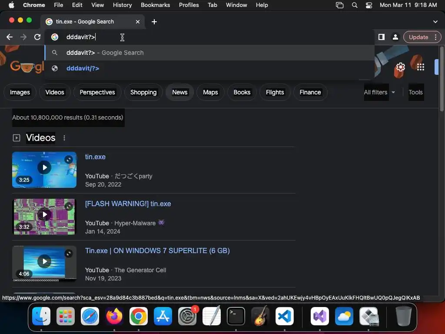Open the Google apps grid
The height and width of the screenshot is (334, 445).
(421, 67)
